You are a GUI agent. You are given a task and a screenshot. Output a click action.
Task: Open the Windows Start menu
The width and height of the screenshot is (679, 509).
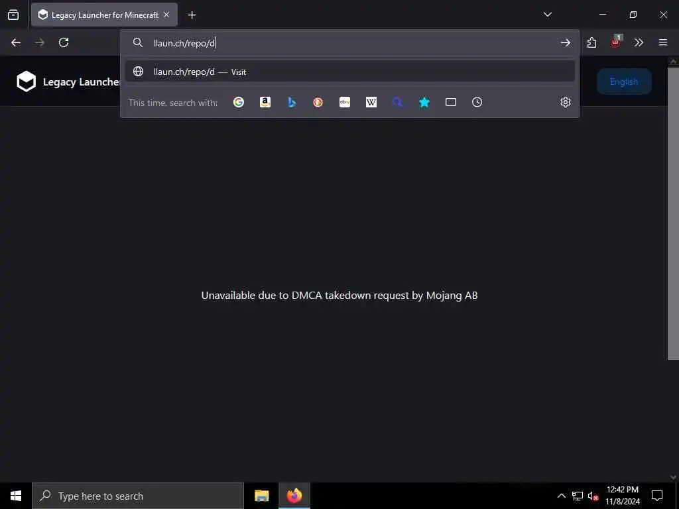point(16,496)
